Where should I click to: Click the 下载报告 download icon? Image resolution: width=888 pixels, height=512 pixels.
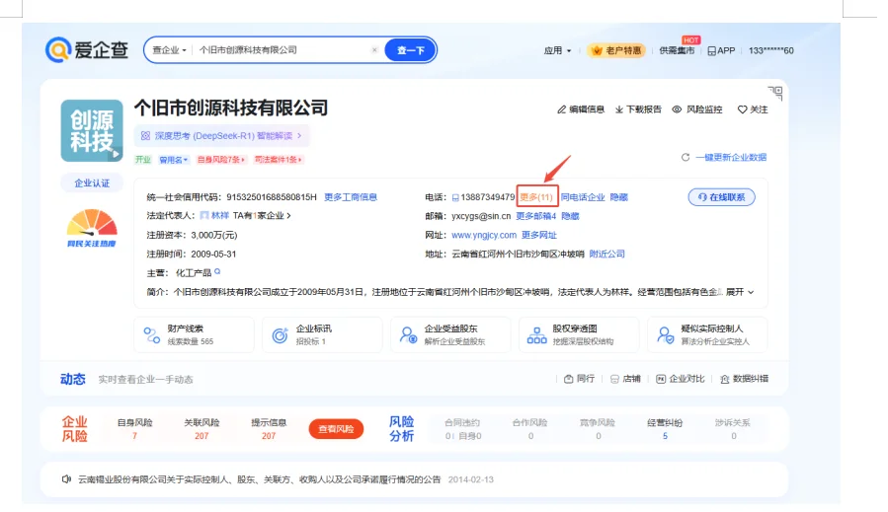click(x=619, y=110)
